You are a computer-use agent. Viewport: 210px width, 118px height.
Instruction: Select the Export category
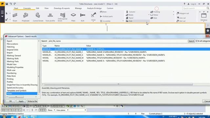point(10,41)
